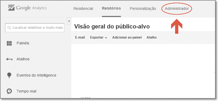The image size is (218, 101).
Task: Click the Atalhos arrow icon
Action: 9,59
